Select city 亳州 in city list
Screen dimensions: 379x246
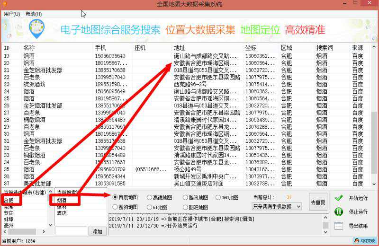pos(9,226)
